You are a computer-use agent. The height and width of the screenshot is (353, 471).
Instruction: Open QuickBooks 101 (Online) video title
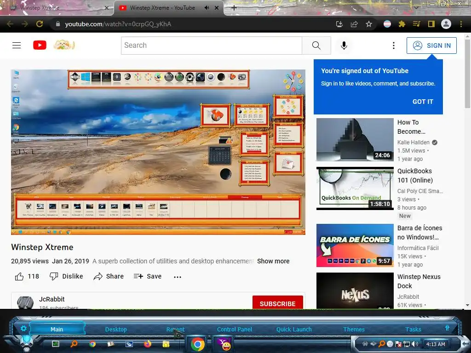pos(415,176)
